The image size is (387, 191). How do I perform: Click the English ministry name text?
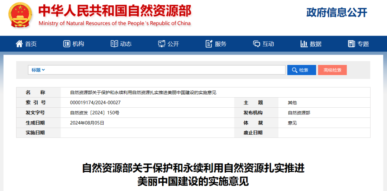115,23
